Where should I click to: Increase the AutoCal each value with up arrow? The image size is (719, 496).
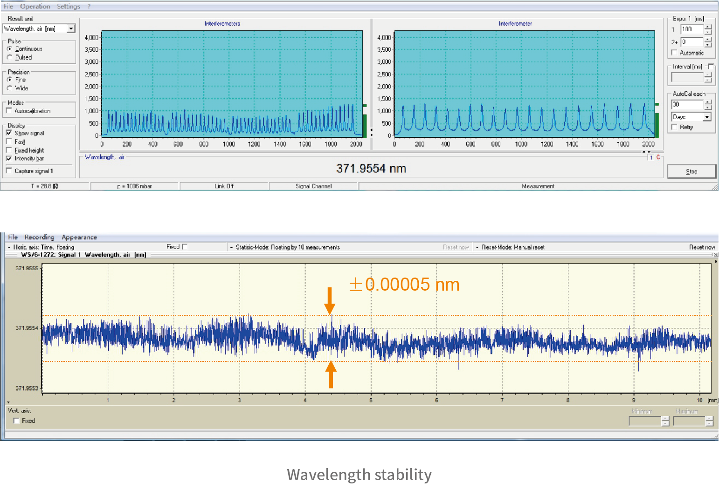coord(708,102)
